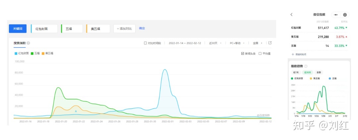
Task: Click the export share icon beside 全国
Action: click(270, 43)
